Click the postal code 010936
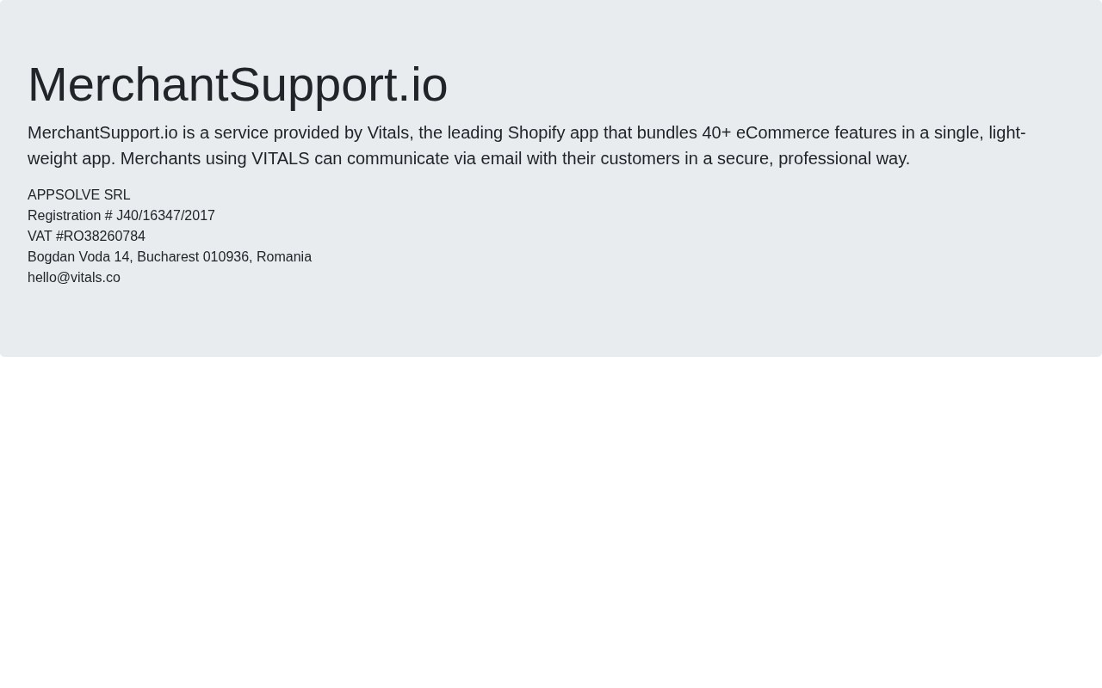 [226, 256]
